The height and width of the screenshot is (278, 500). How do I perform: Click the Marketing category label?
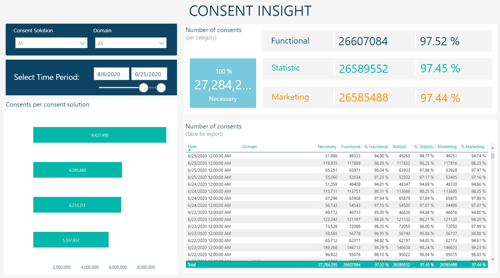(290, 97)
